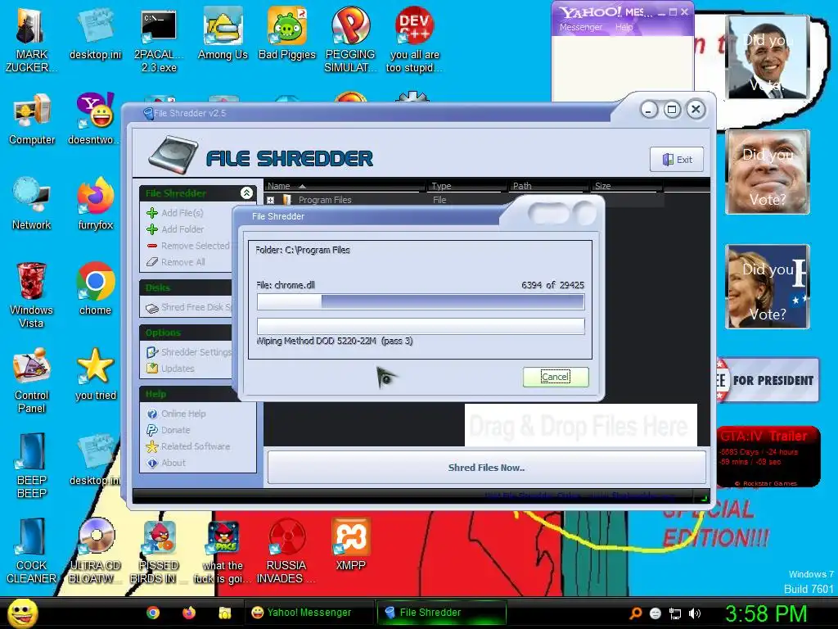The width and height of the screenshot is (838, 629).
Task: Sort list by Name column header
Action: [x=345, y=186]
